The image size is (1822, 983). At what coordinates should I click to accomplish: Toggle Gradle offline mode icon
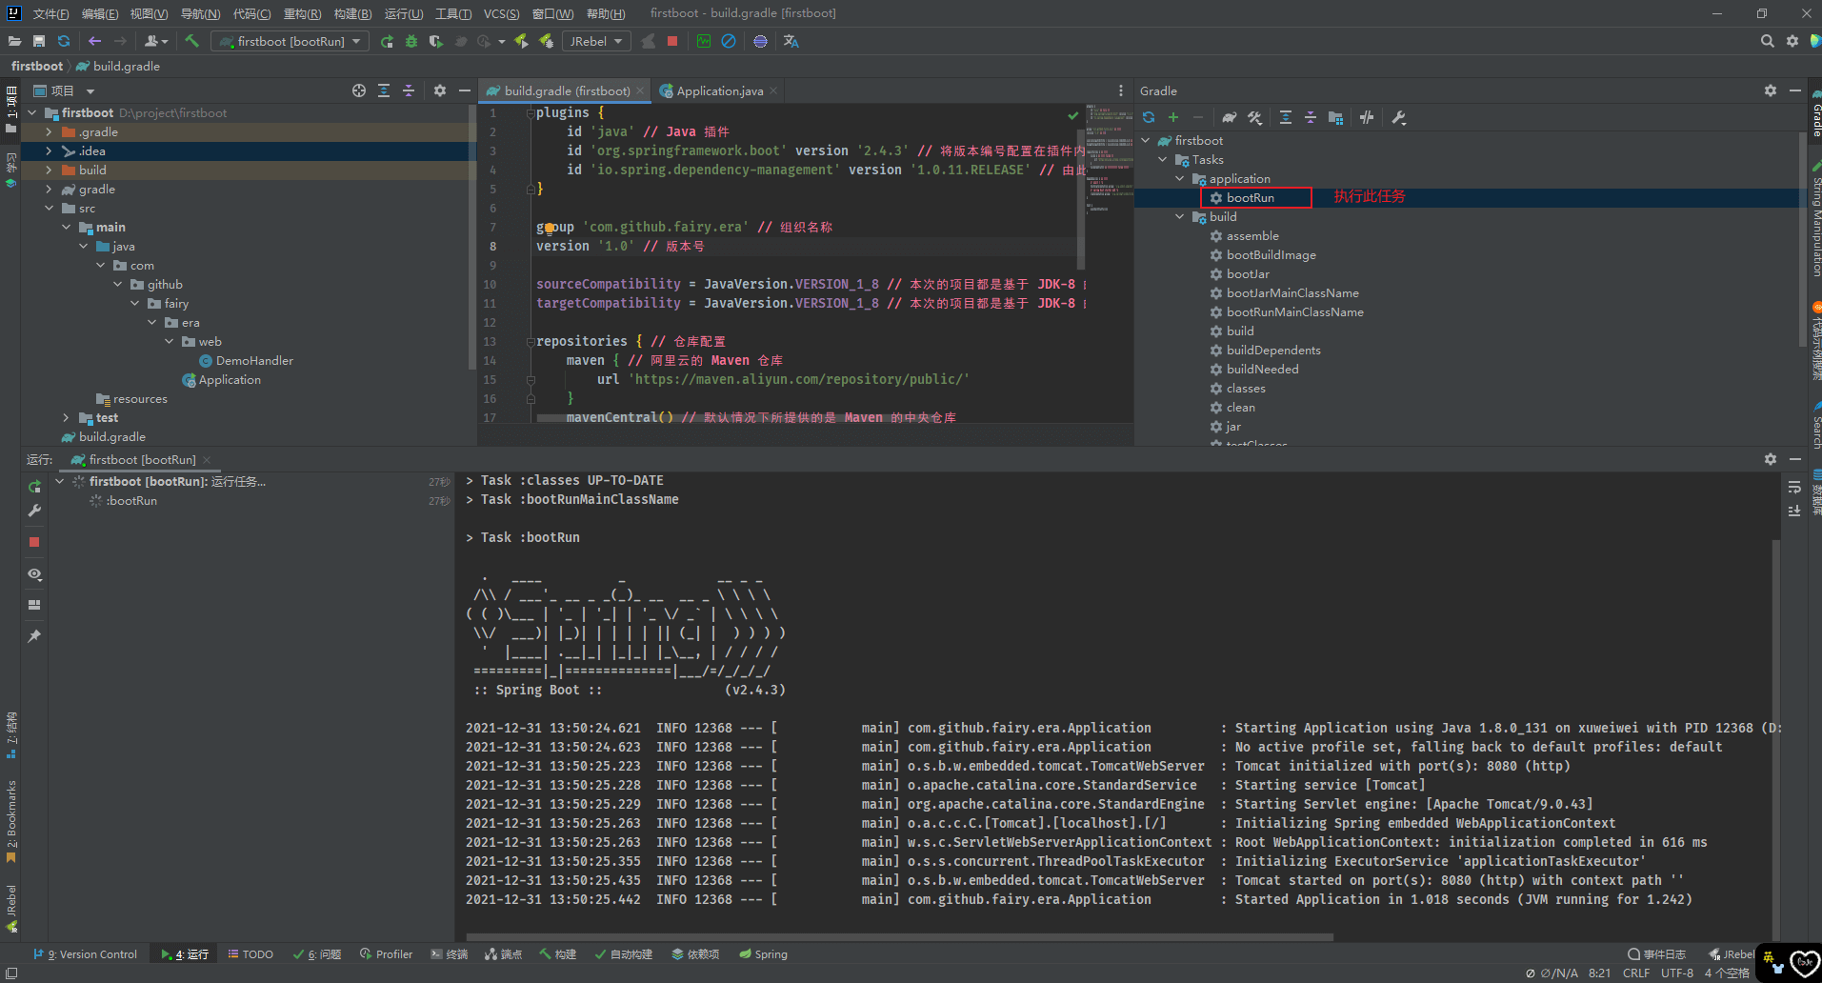(x=1367, y=117)
